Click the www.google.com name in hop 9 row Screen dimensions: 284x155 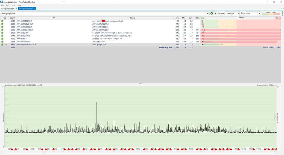pos(99,44)
